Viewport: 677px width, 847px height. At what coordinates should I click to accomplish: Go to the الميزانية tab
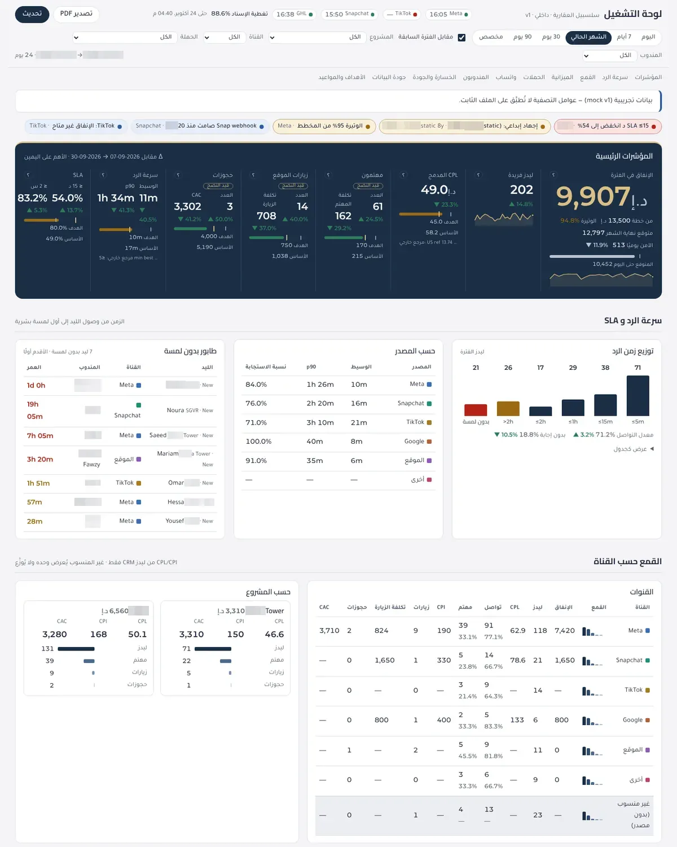tap(562, 77)
